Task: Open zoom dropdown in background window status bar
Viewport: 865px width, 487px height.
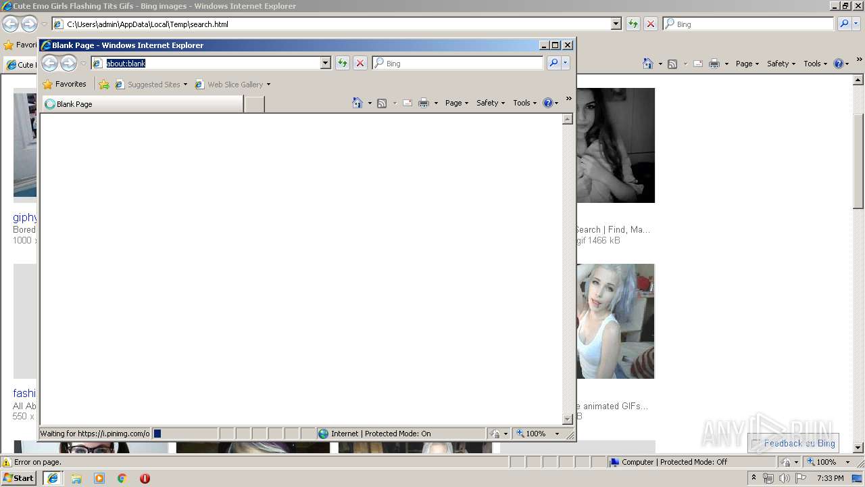Action: (847, 462)
